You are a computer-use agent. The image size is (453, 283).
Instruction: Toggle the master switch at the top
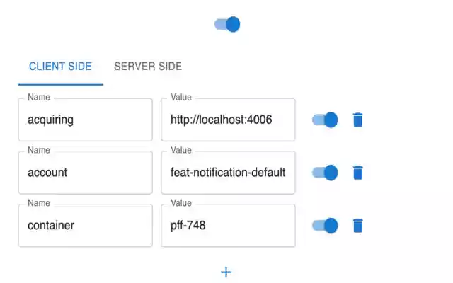(x=227, y=24)
